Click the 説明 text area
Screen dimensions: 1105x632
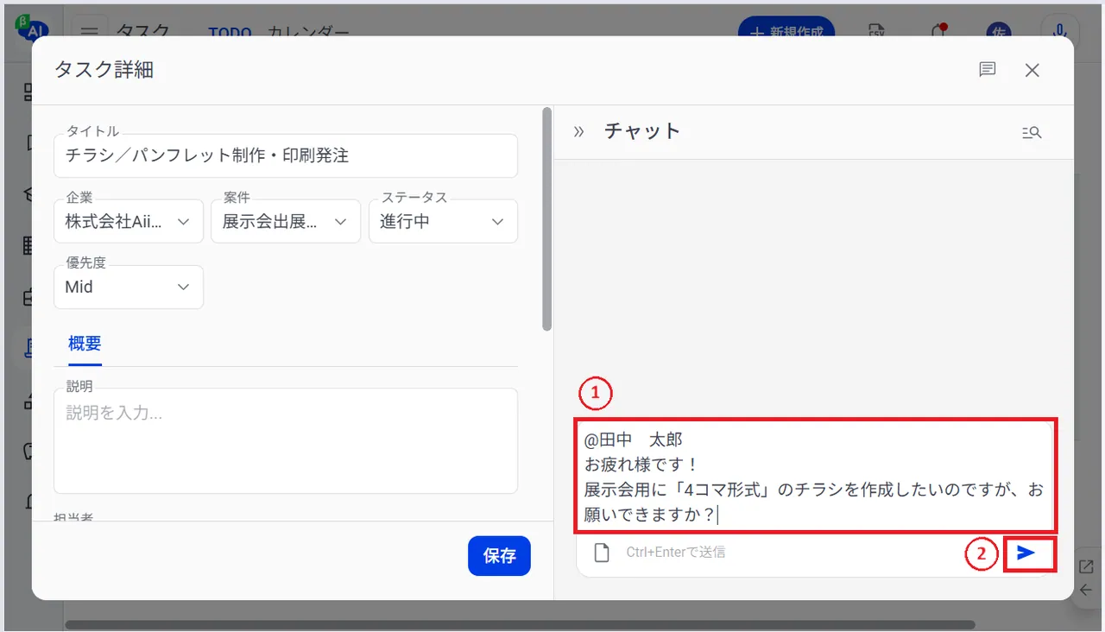(x=286, y=440)
